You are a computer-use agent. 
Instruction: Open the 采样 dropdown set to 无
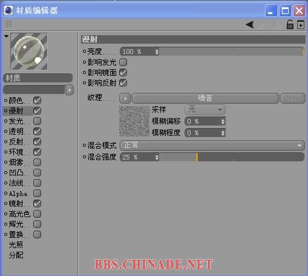pyautogui.click(x=205, y=110)
